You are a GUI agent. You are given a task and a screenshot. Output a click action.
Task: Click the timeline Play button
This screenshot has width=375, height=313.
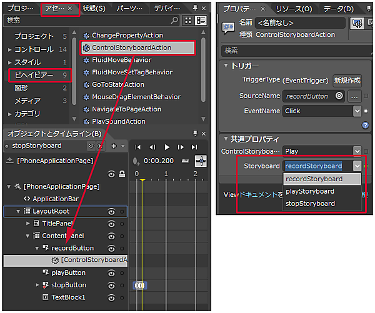click(x=167, y=147)
